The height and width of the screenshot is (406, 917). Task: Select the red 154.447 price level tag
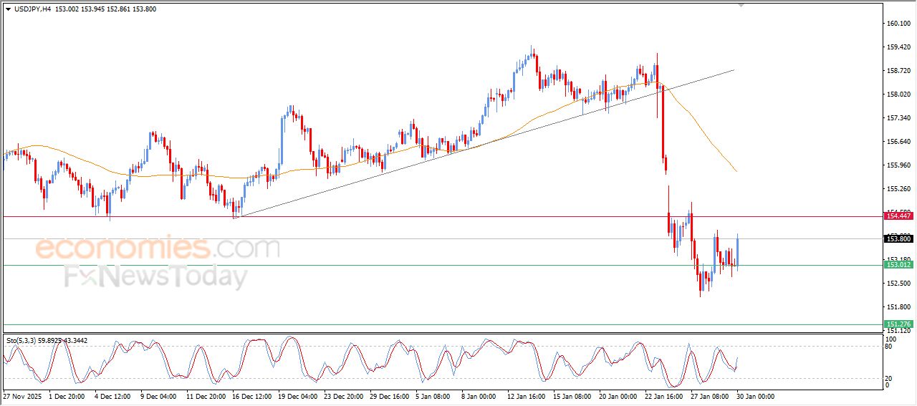[x=898, y=216]
